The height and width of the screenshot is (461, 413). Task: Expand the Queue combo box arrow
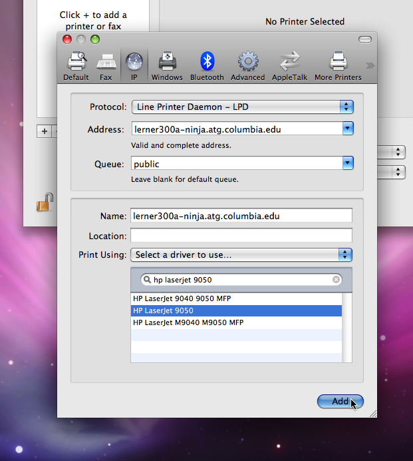click(x=348, y=163)
